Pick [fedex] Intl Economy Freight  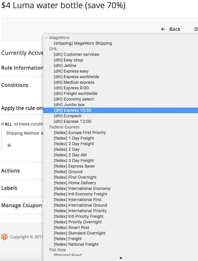click(121, 194)
